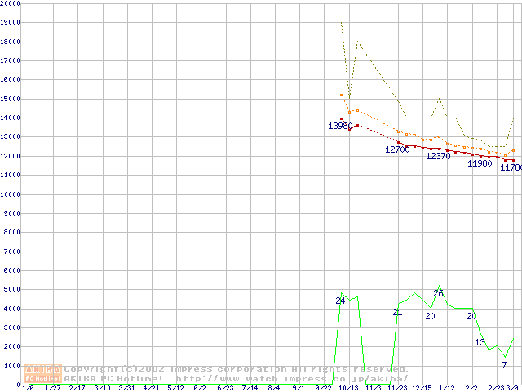Click the 12370 price data label
The width and height of the screenshot is (522, 392).
438,156
